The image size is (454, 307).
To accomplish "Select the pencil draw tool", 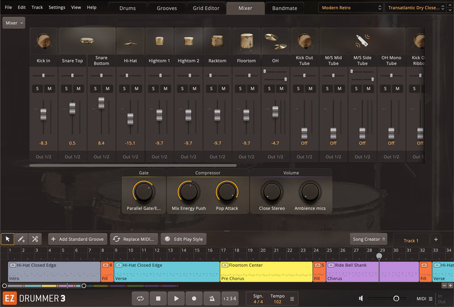I will coord(21,239).
